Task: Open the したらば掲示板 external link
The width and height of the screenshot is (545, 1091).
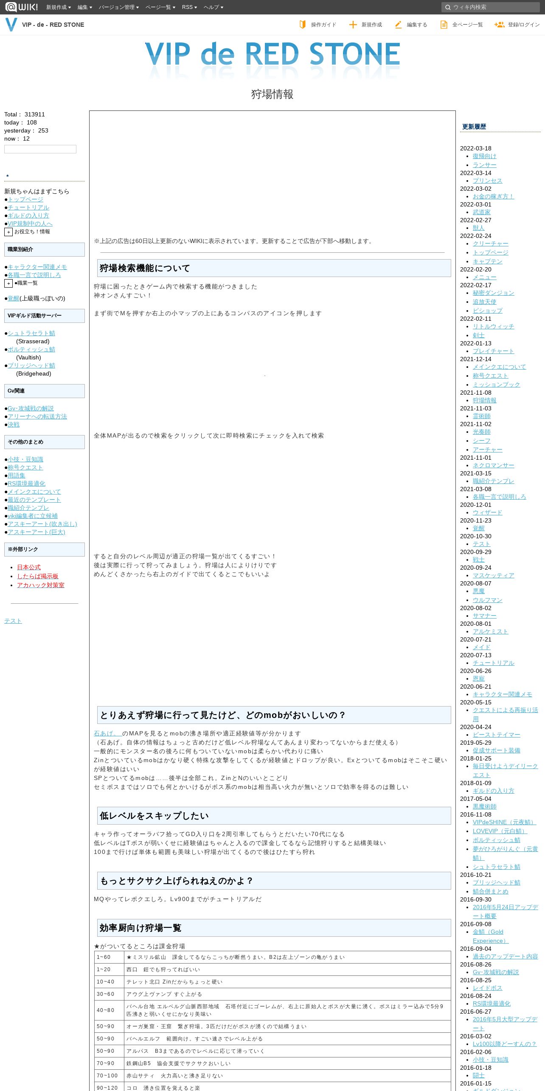Action: pyautogui.click(x=38, y=576)
